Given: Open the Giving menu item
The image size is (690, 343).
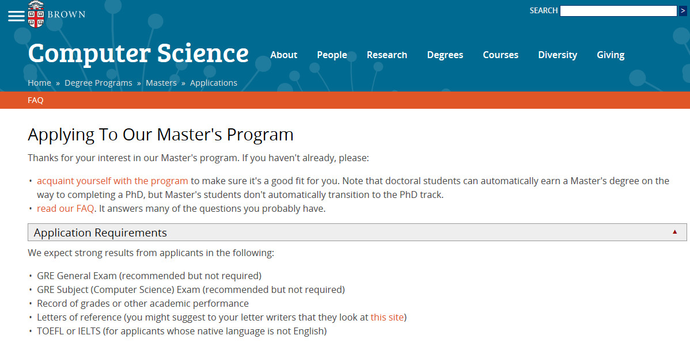Looking at the screenshot, I should point(611,55).
